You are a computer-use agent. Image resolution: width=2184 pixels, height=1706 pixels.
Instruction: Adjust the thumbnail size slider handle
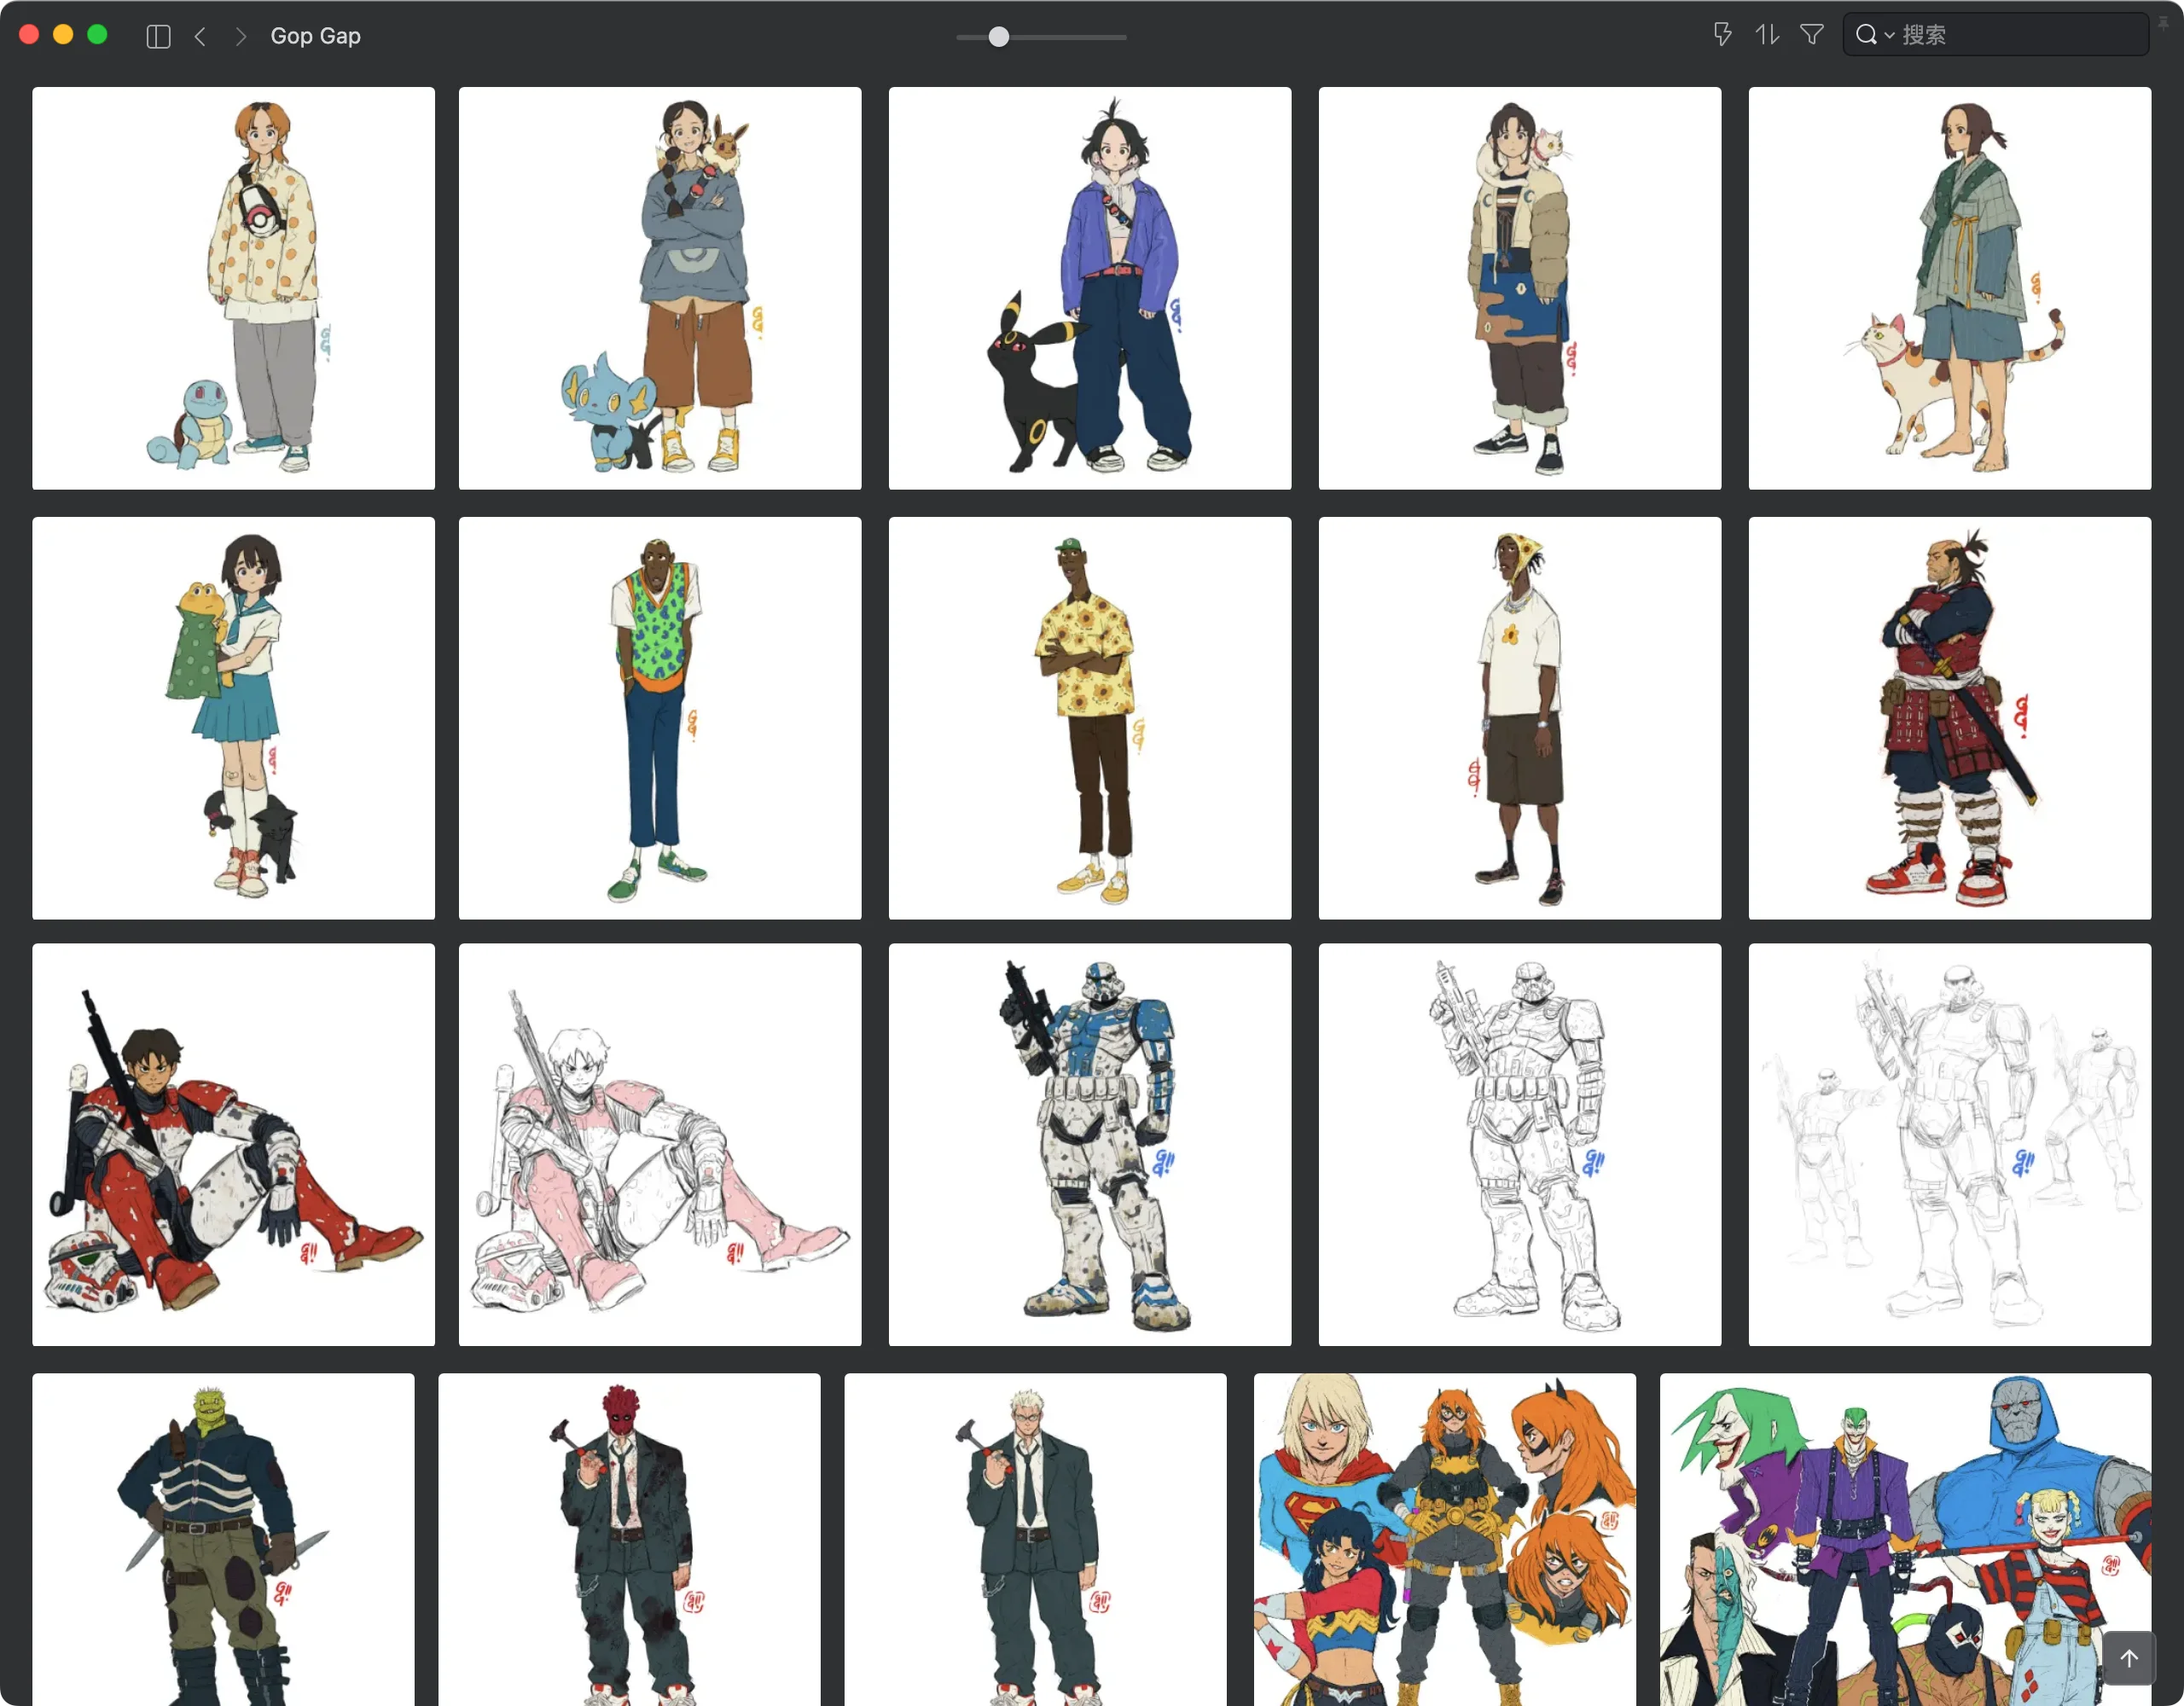998,37
